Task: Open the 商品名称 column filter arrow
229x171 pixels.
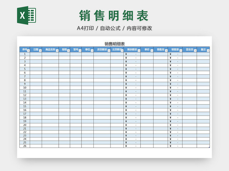Action: click(x=57, y=51)
